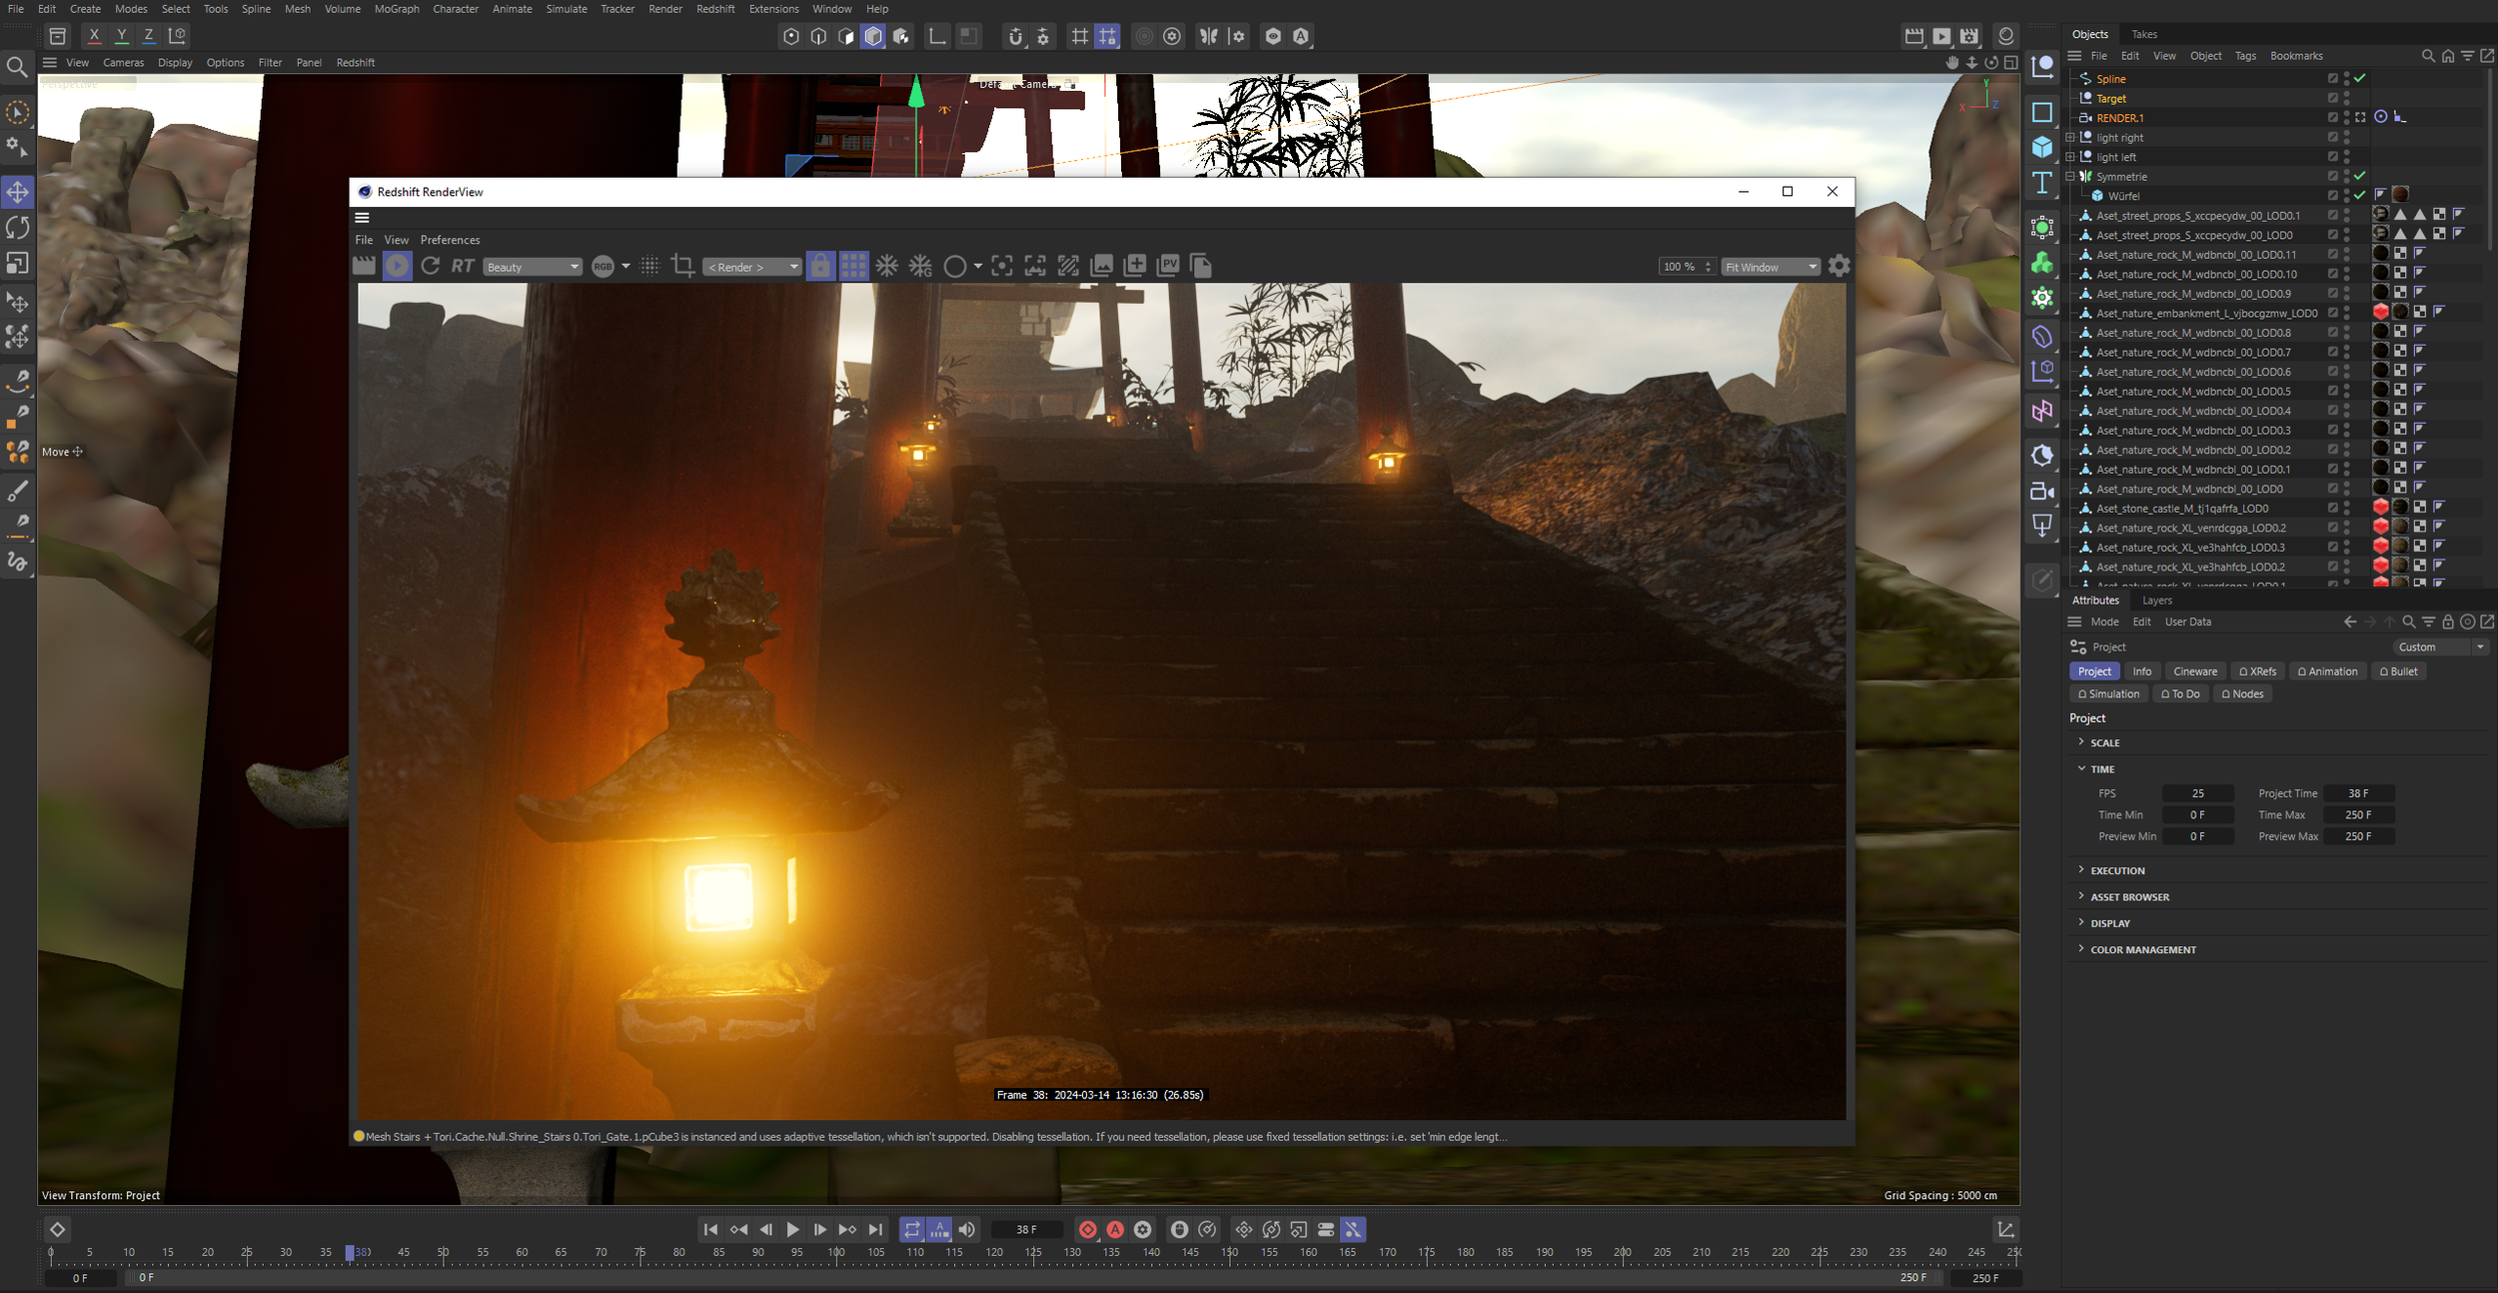Switch to the Cineware tab
The width and height of the screenshot is (2498, 1293).
pos(2194,671)
